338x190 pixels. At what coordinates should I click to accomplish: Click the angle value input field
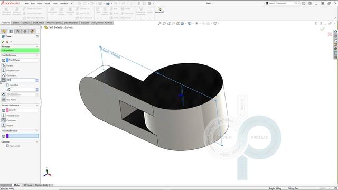pyautogui.click(x=21, y=80)
